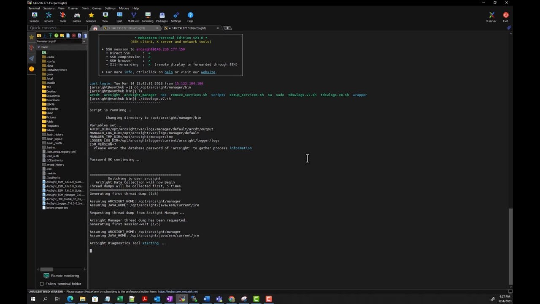Screen dimensions: 540x304
Task: Enable Follow terminal folder checkbox
Action: (42, 284)
